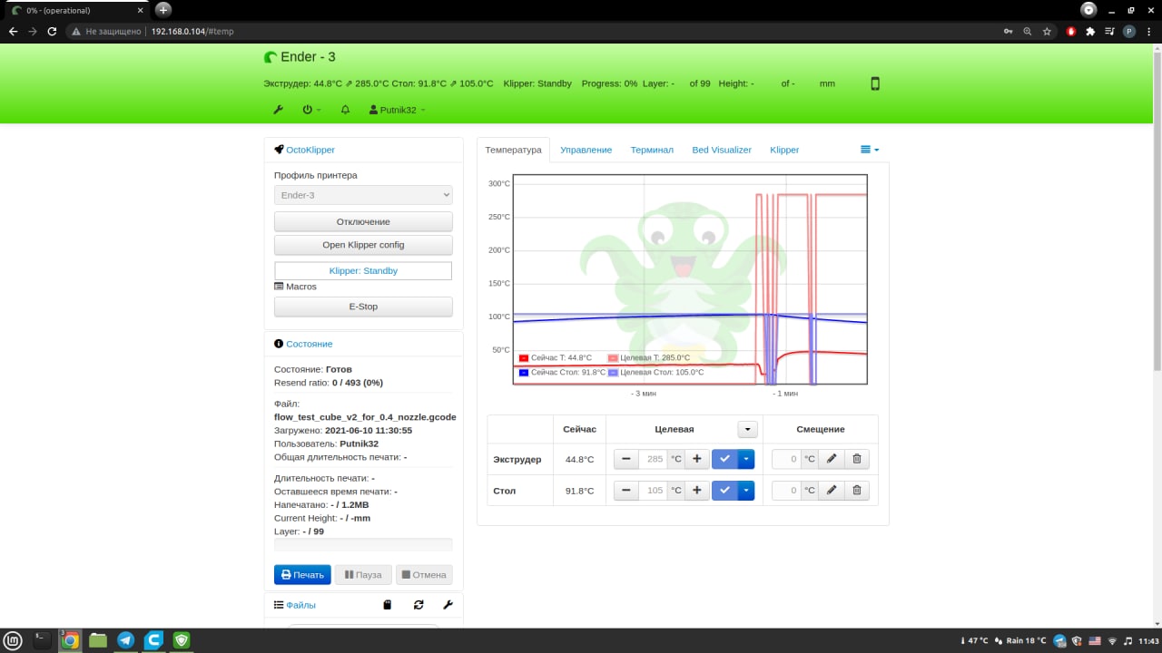Switch to the Терминал tab
The width and height of the screenshot is (1162, 653).
(x=652, y=150)
